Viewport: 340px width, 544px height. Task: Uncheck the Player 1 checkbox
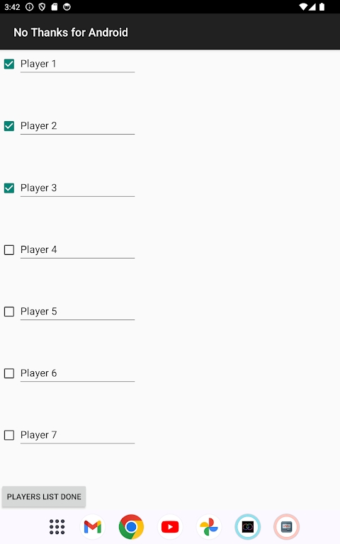pyautogui.click(x=9, y=64)
